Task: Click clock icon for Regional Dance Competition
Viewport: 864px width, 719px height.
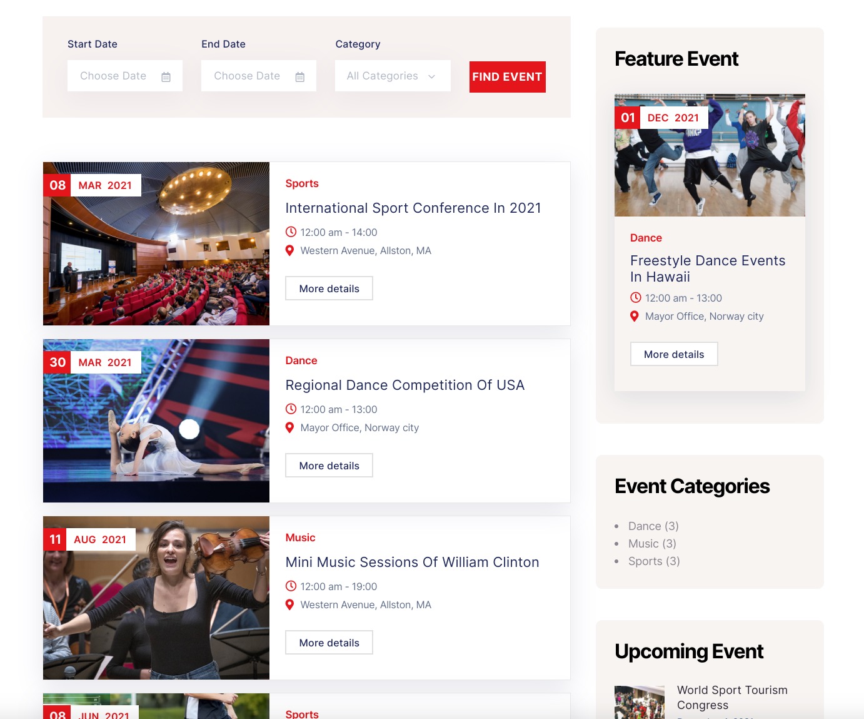Action: point(291,409)
